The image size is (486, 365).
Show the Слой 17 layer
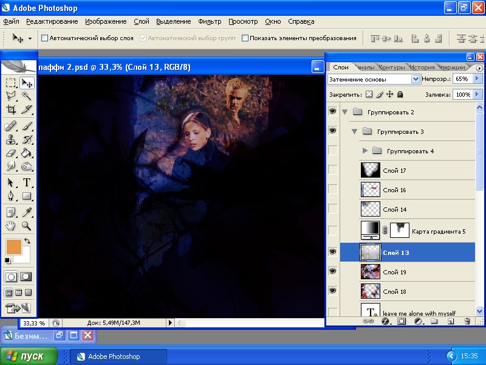tap(332, 170)
